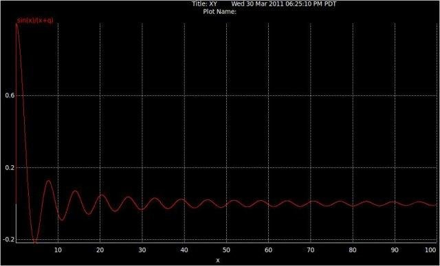Viewport: 440px width, 266px height.
Task: Click the 0.2 y-axis tick label
Action: click(10, 167)
